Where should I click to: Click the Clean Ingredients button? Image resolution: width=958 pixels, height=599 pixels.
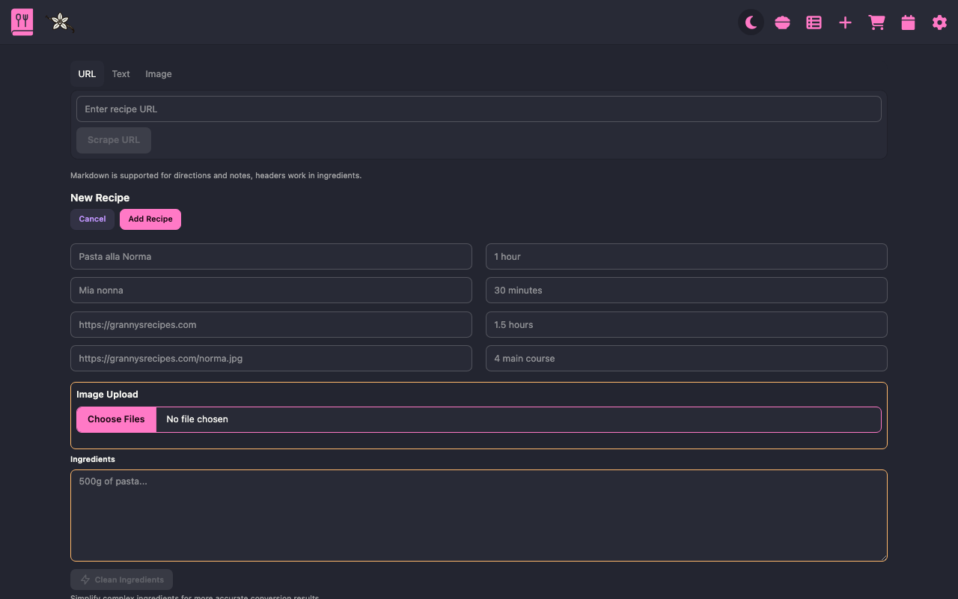121,580
